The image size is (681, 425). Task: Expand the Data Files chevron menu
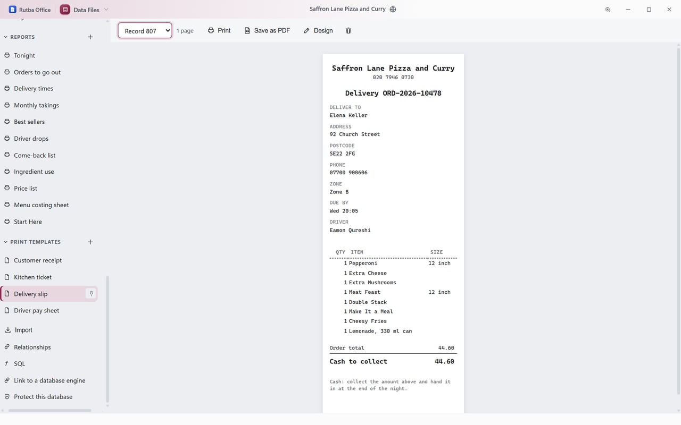pos(106,10)
